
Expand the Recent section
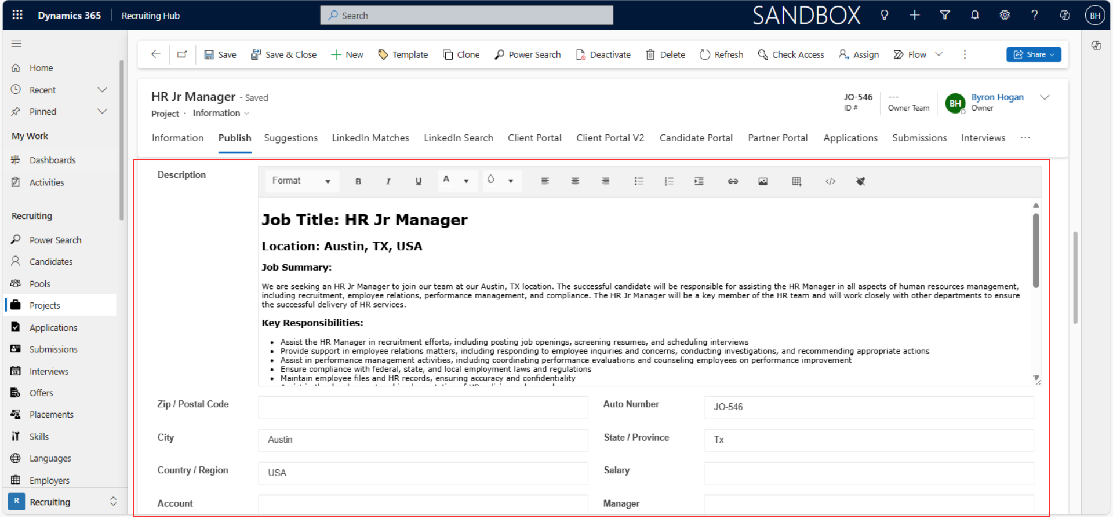pyautogui.click(x=102, y=90)
